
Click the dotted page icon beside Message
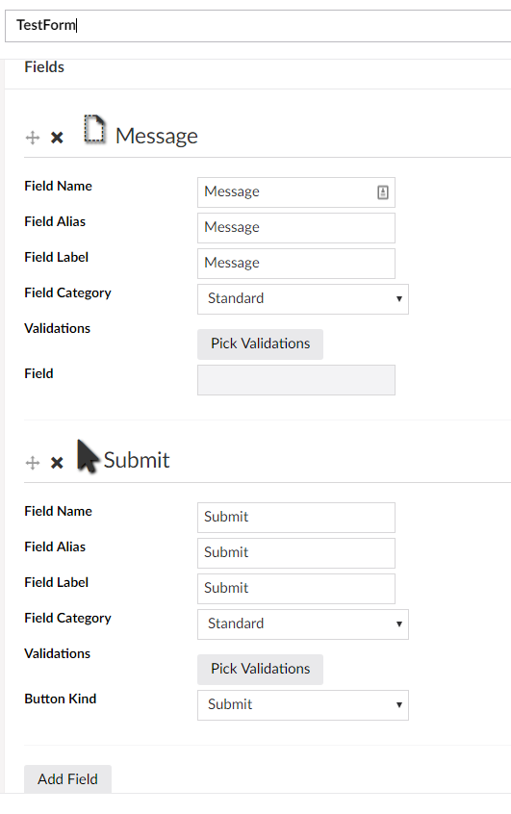[x=94, y=129]
